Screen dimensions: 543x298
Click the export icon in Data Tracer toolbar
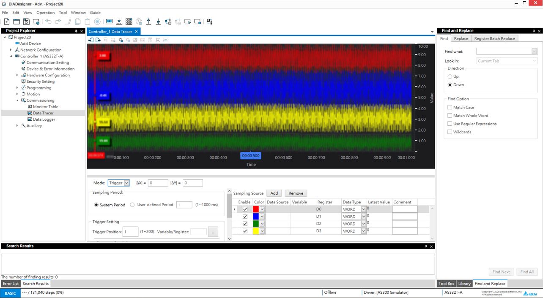point(98,40)
